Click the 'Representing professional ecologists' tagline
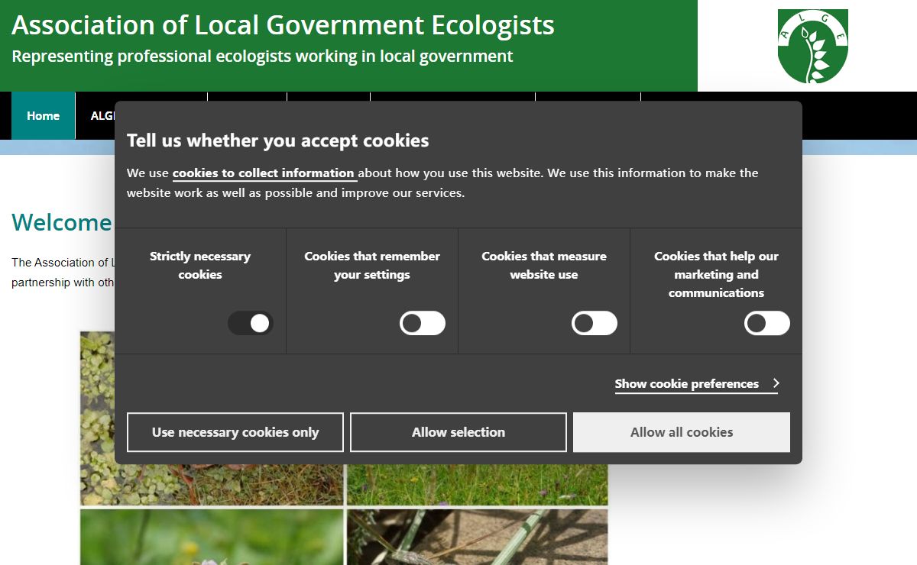 point(262,56)
